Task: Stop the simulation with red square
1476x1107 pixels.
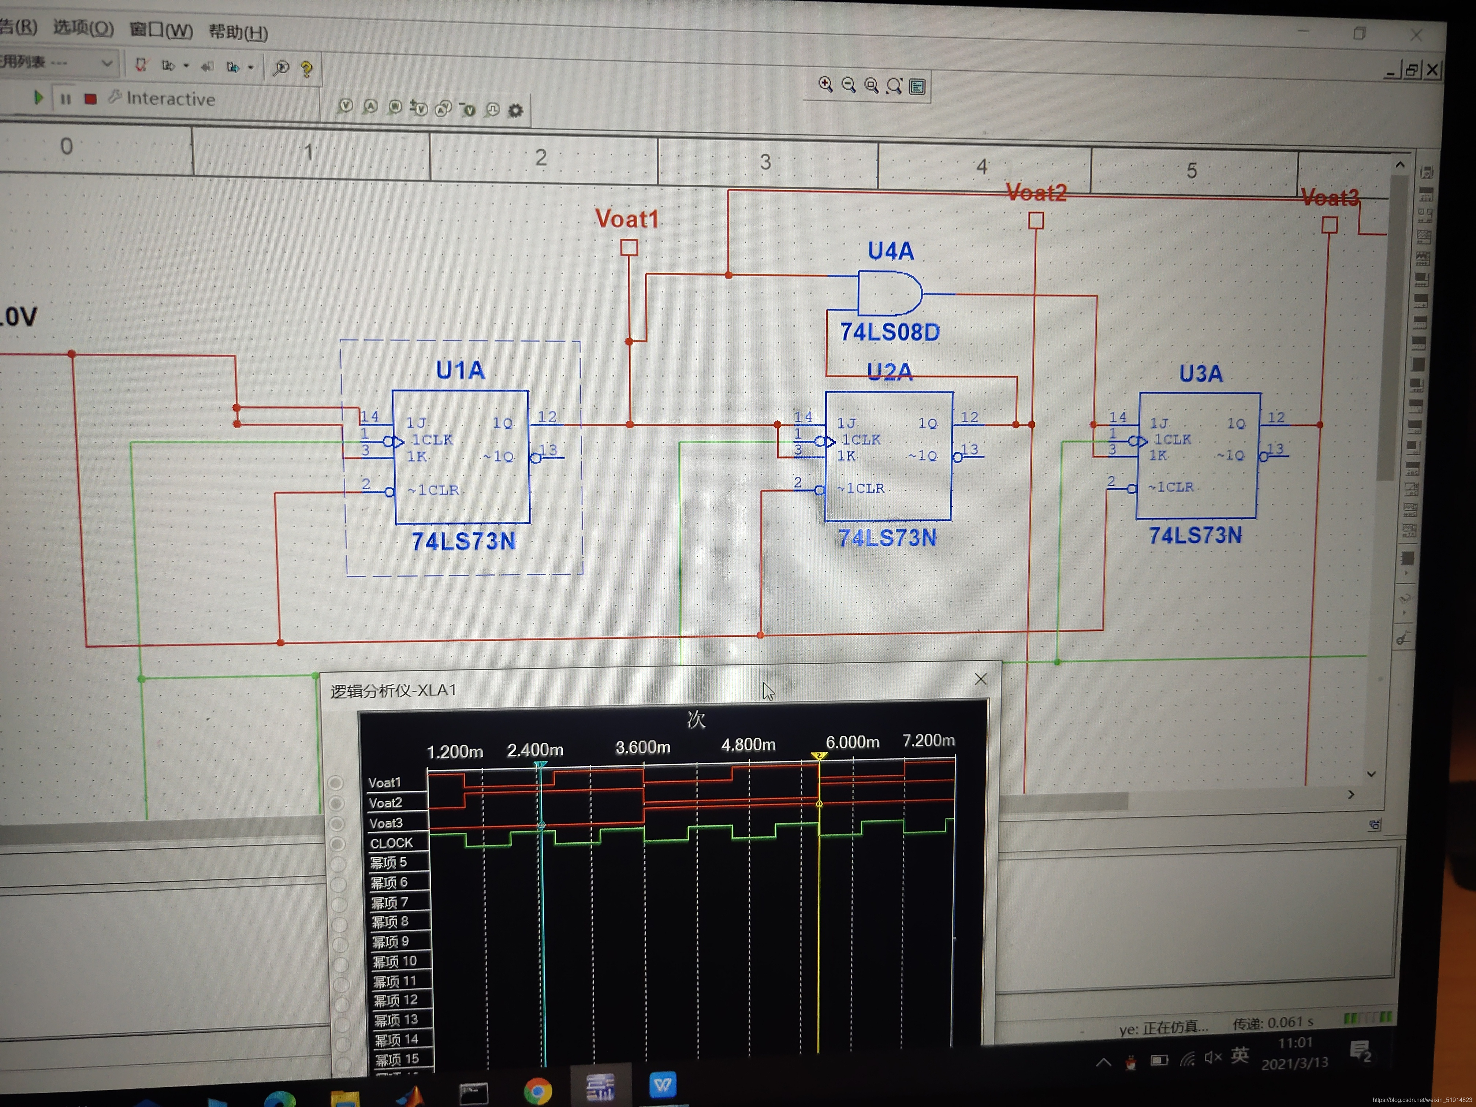Action: [x=91, y=99]
